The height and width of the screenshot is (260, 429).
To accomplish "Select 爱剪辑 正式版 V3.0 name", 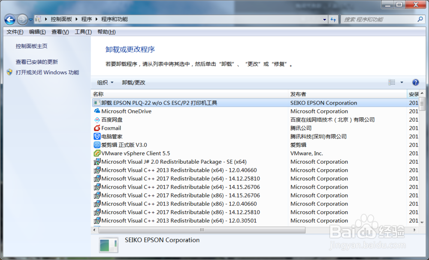I will [124, 145].
